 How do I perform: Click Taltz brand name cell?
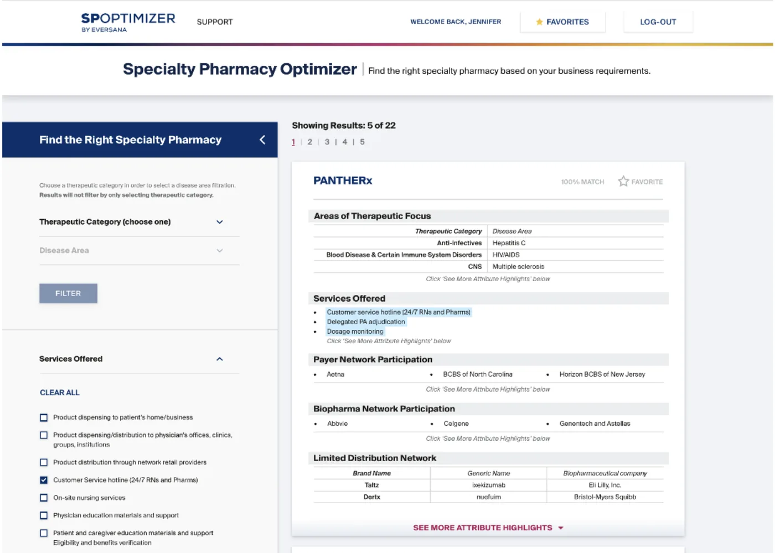(x=371, y=485)
